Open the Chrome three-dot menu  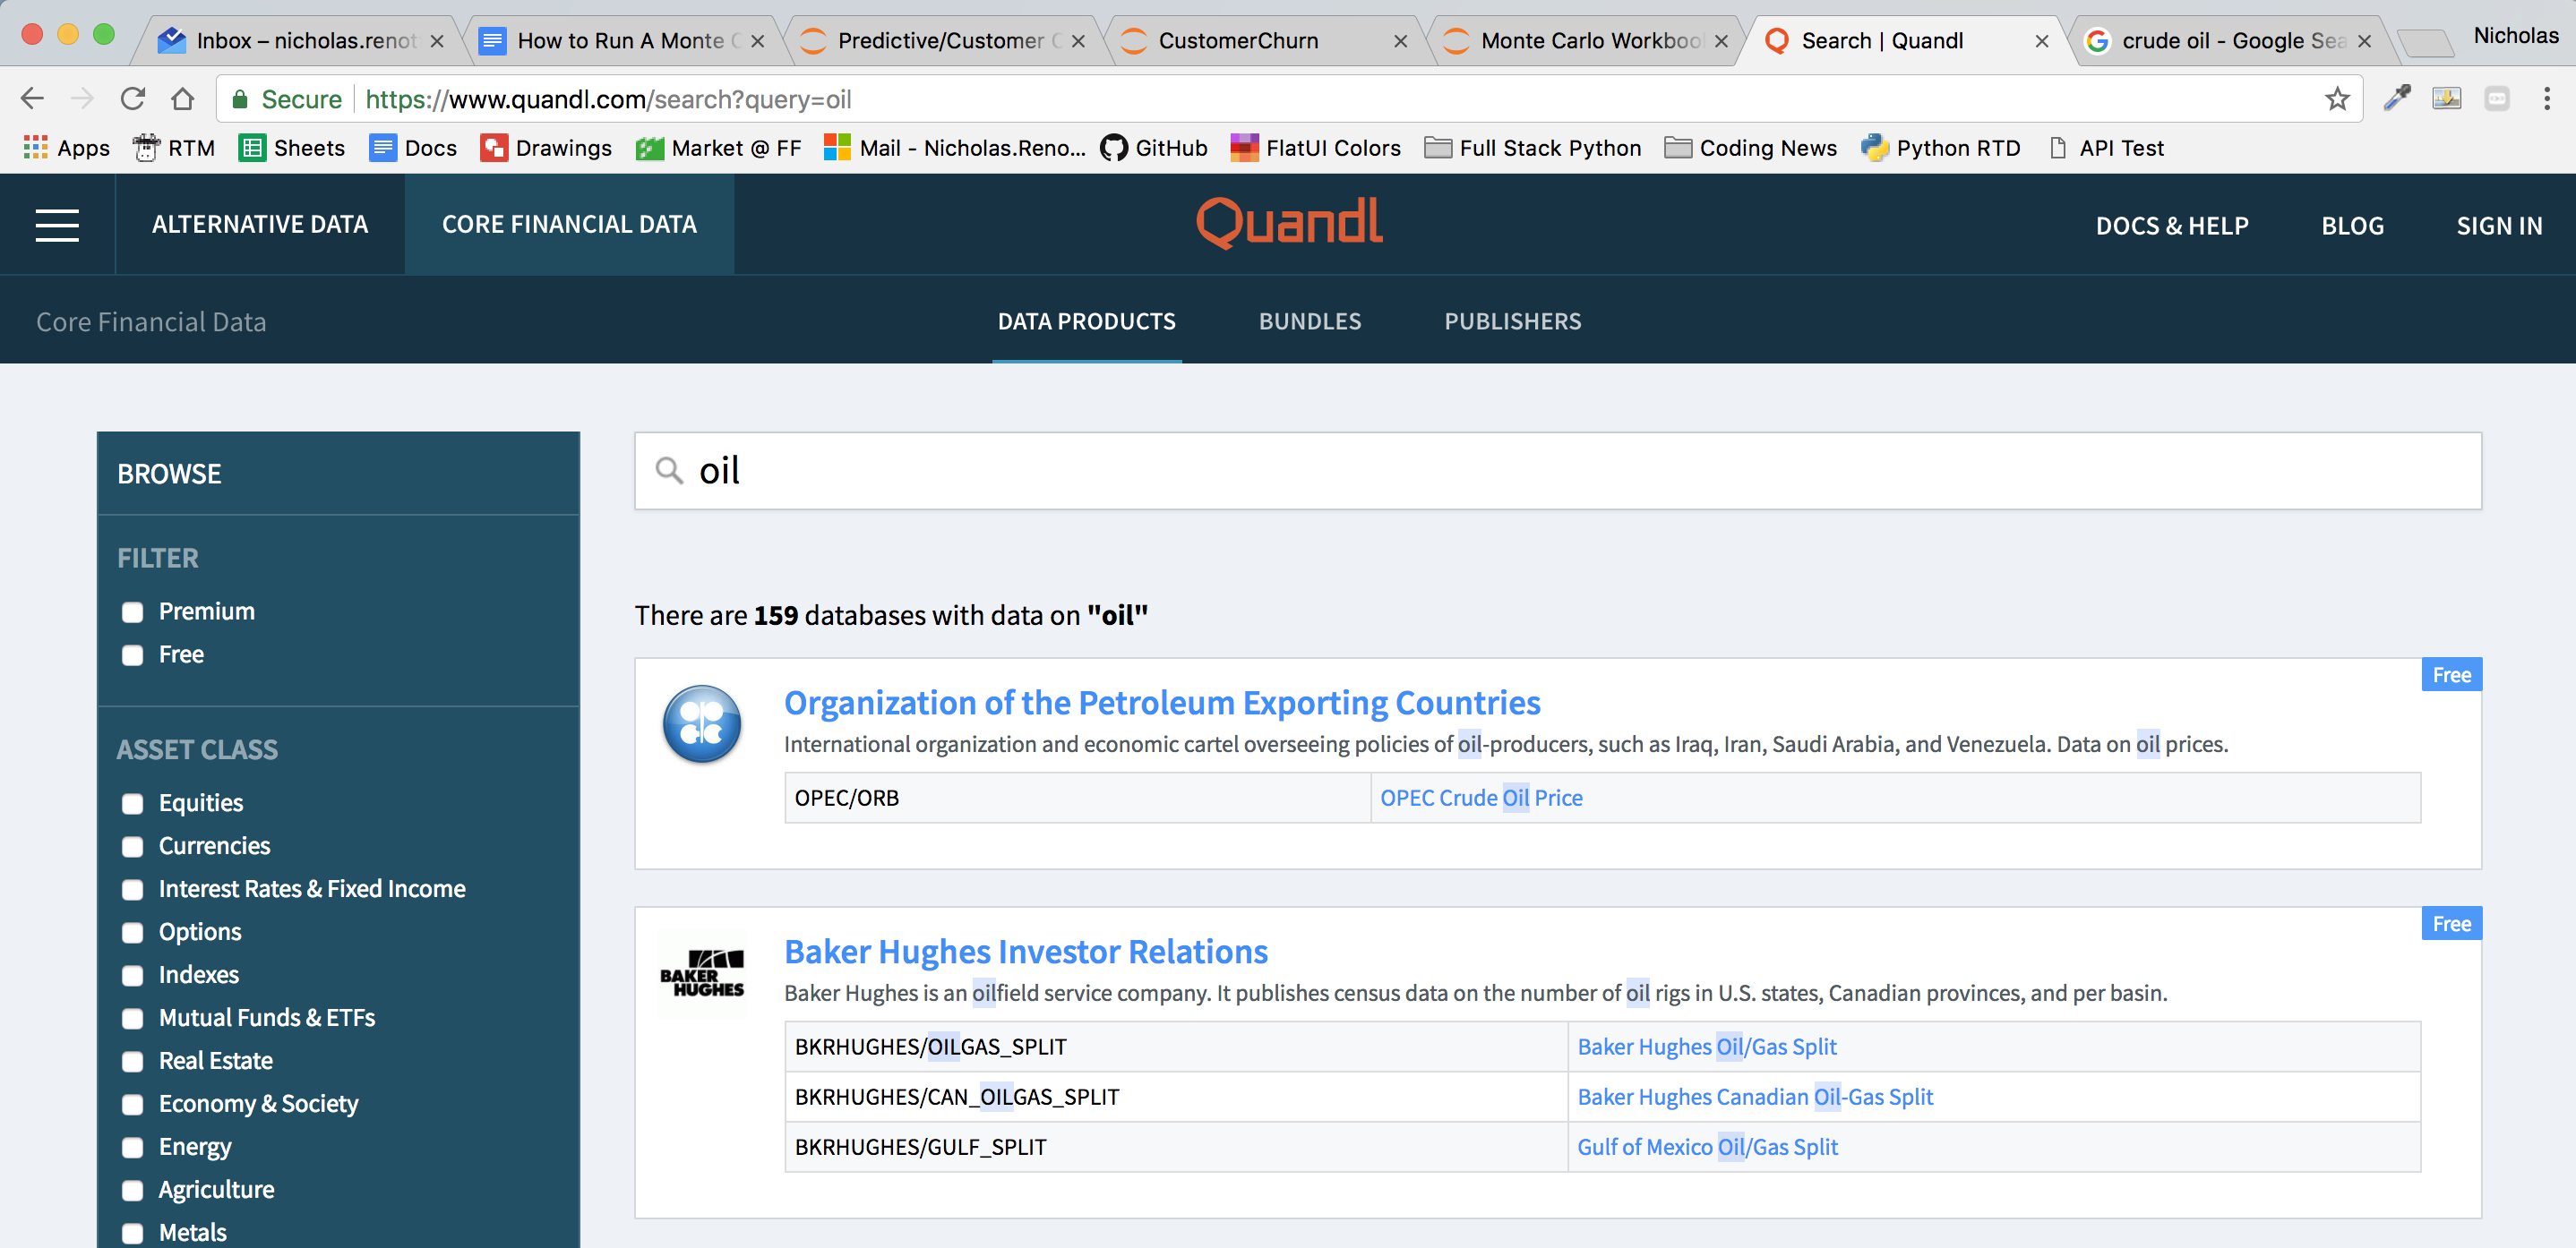tap(2546, 98)
